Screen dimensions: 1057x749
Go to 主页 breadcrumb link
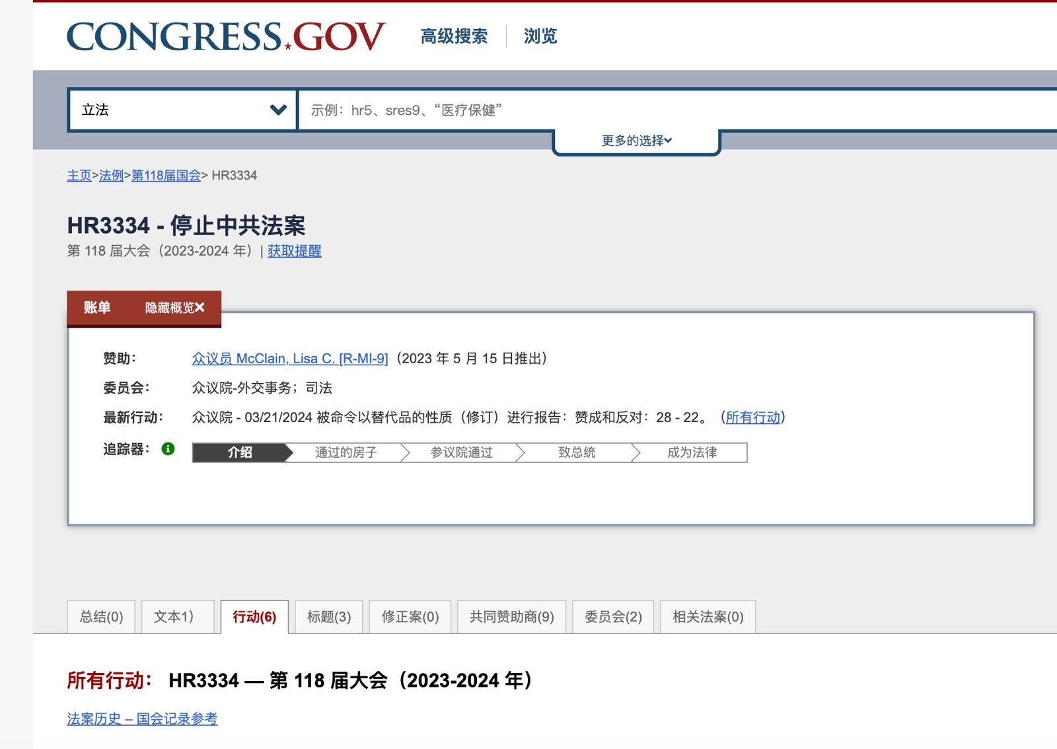pyautogui.click(x=79, y=176)
